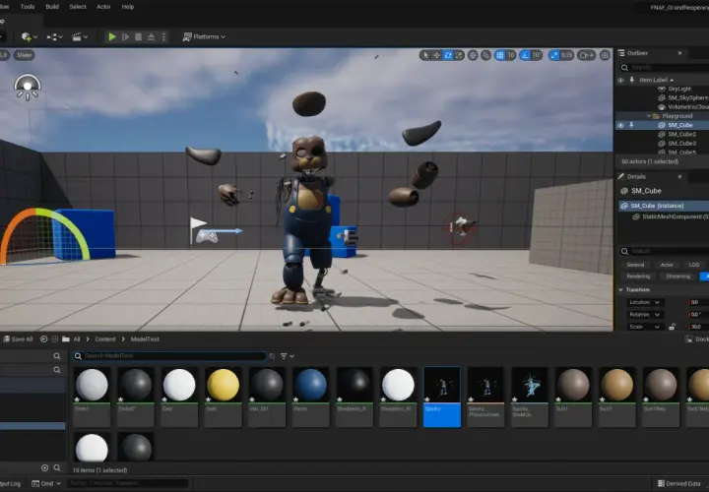Open the Build menu
The height and width of the screenshot is (492, 709).
point(52,7)
